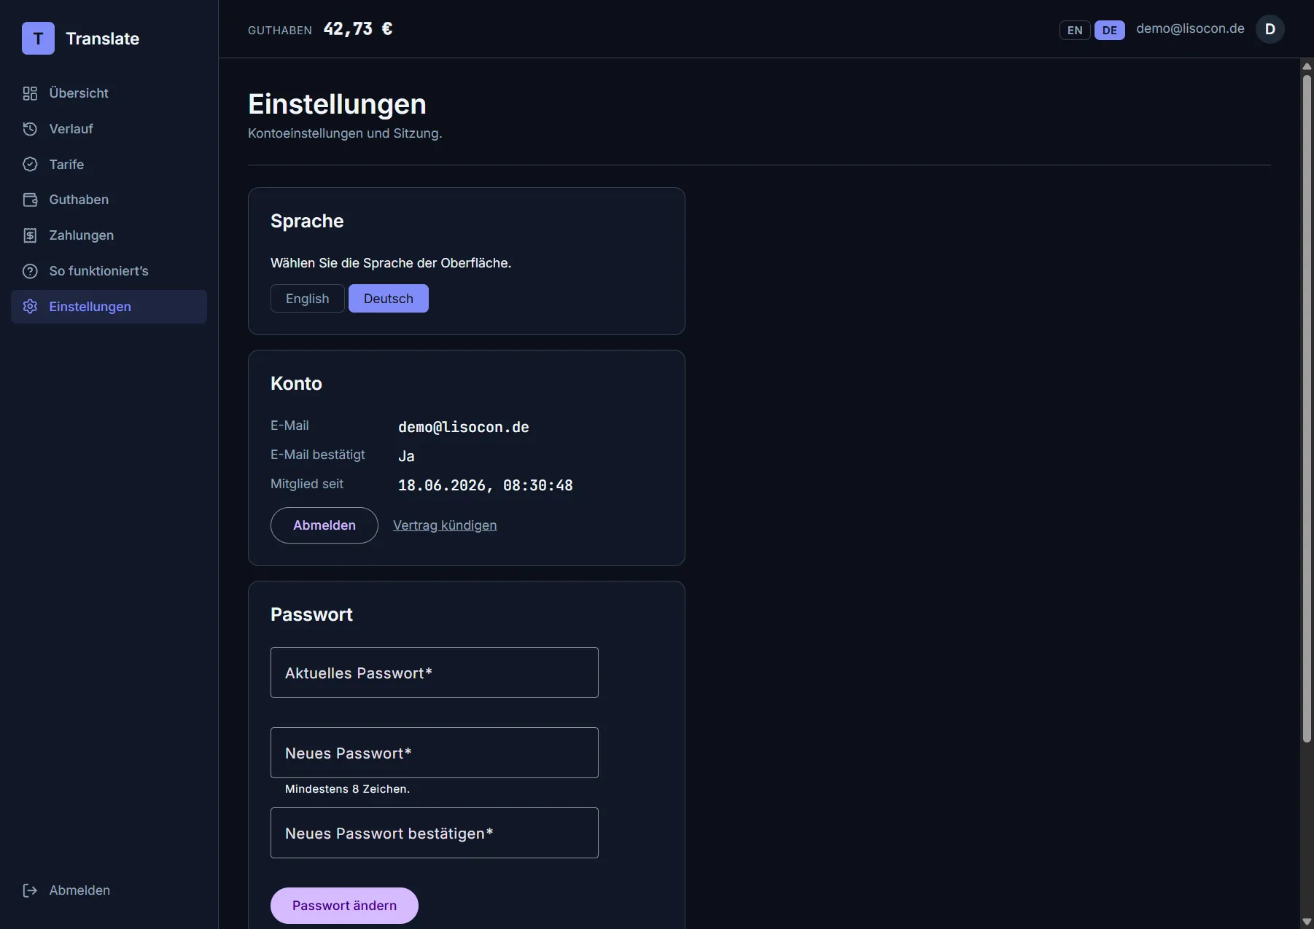Click the Translate app name
The image size is (1314, 929).
pos(103,39)
